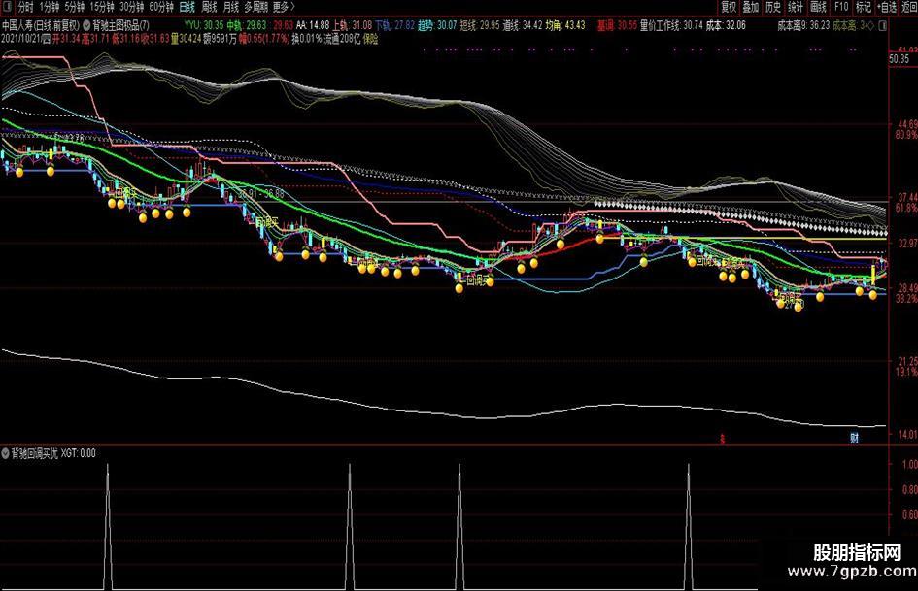Screen dimensions: 918x591
Task: Click the diamond icon next to 成本离
Action: pyautogui.click(x=870, y=26)
